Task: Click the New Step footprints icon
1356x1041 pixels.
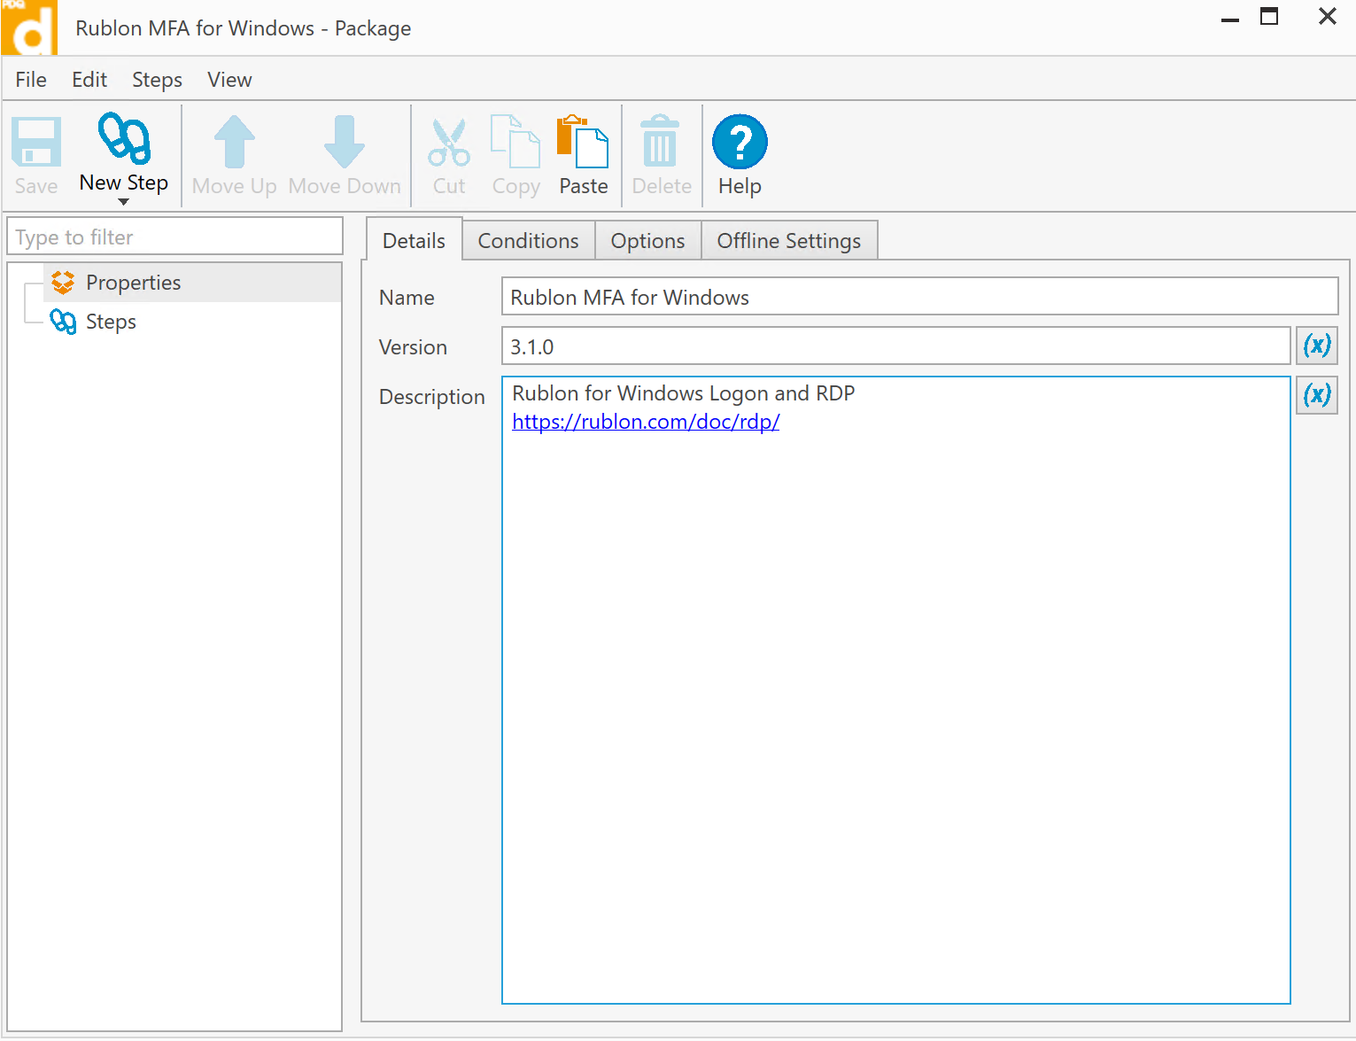Action: (124, 139)
